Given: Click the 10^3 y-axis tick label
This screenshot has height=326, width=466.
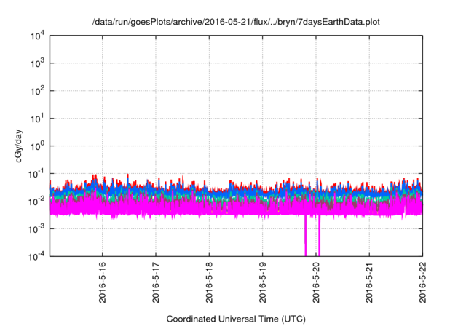Looking at the screenshot, I should [38, 63].
